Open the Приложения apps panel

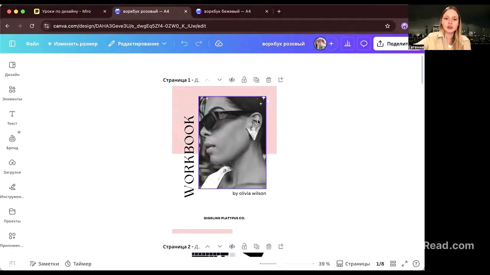pyautogui.click(x=12, y=240)
